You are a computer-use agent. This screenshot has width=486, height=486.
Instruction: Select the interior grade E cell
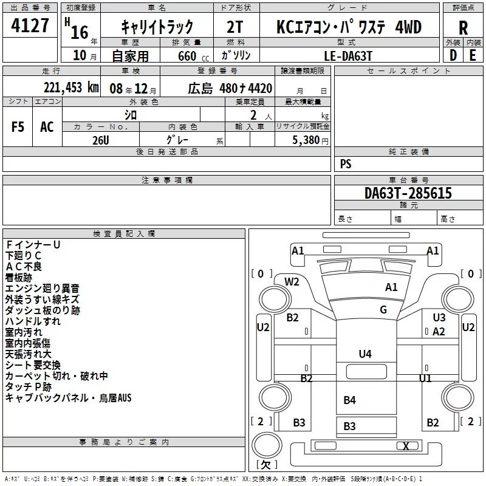click(473, 55)
